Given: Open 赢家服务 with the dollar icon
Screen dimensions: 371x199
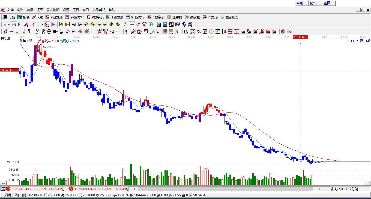Looking at the screenshot, I should (x=229, y=17).
